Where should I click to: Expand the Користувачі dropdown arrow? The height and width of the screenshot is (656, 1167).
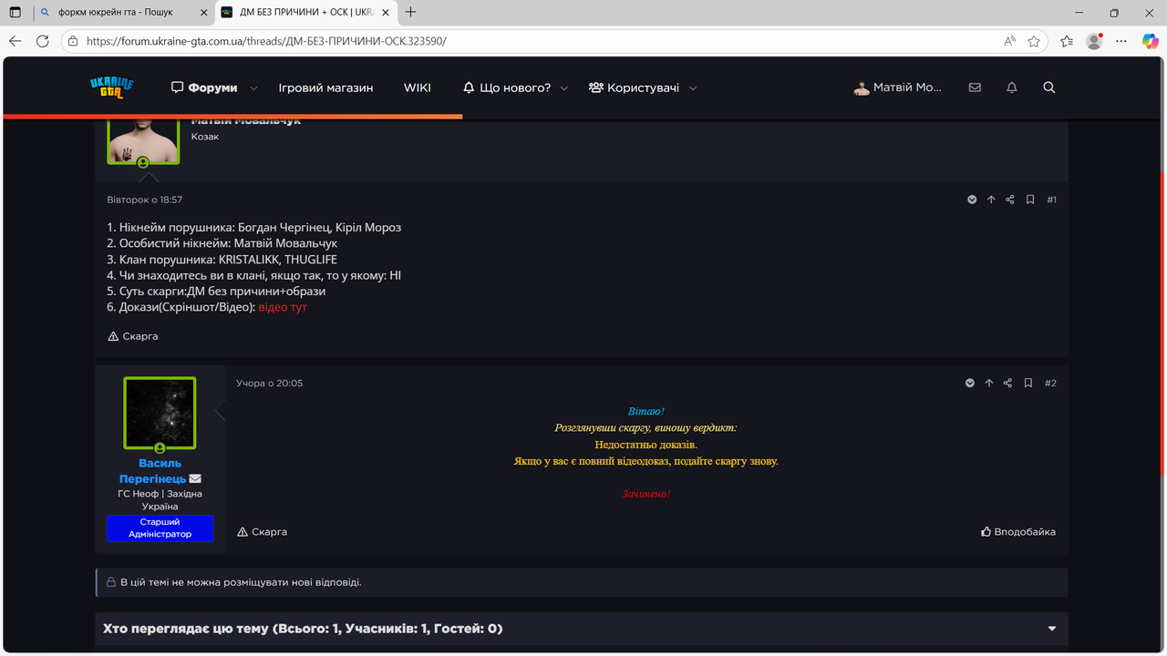tap(693, 88)
